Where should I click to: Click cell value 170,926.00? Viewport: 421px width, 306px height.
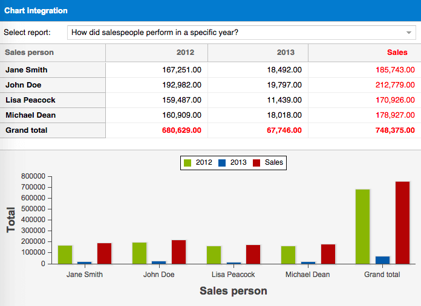(395, 100)
